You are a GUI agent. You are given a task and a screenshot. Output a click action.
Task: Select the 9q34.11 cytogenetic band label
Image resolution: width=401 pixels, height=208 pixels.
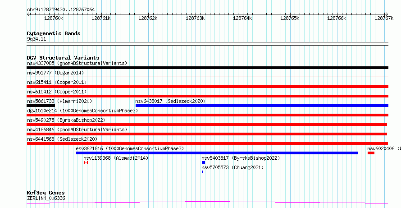pos(36,39)
